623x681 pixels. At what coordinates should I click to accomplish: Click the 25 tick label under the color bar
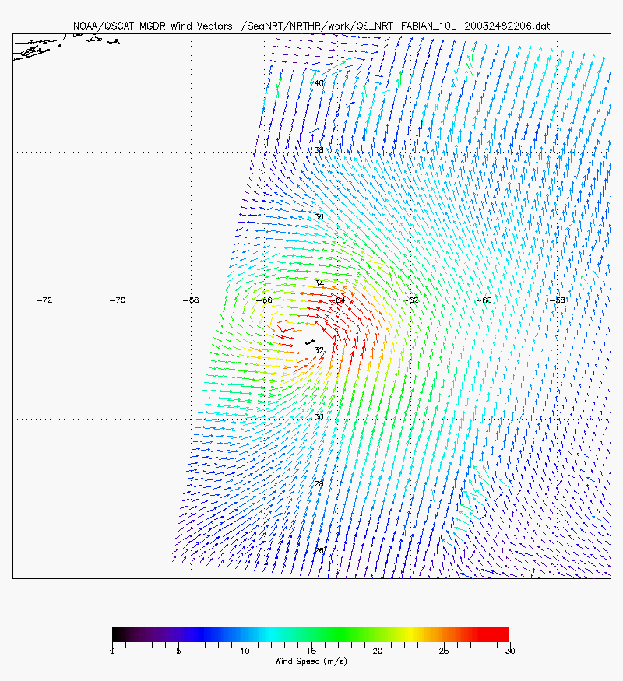pos(443,650)
